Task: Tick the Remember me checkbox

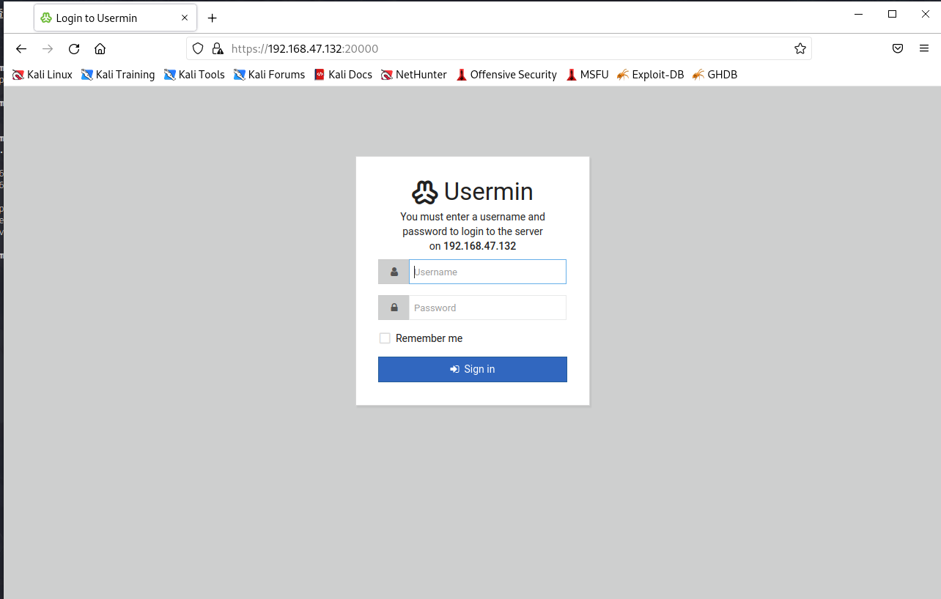Action: click(385, 338)
